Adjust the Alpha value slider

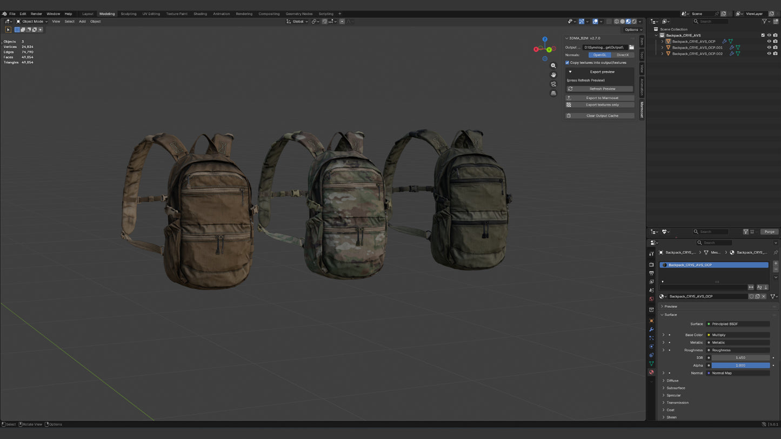pyautogui.click(x=740, y=366)
